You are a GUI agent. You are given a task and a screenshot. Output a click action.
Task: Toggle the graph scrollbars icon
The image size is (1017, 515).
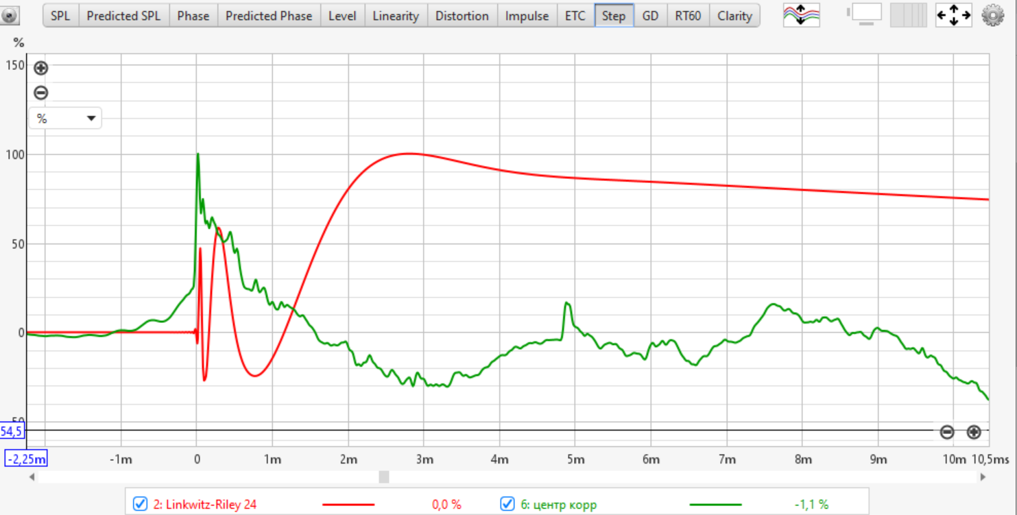866,15
